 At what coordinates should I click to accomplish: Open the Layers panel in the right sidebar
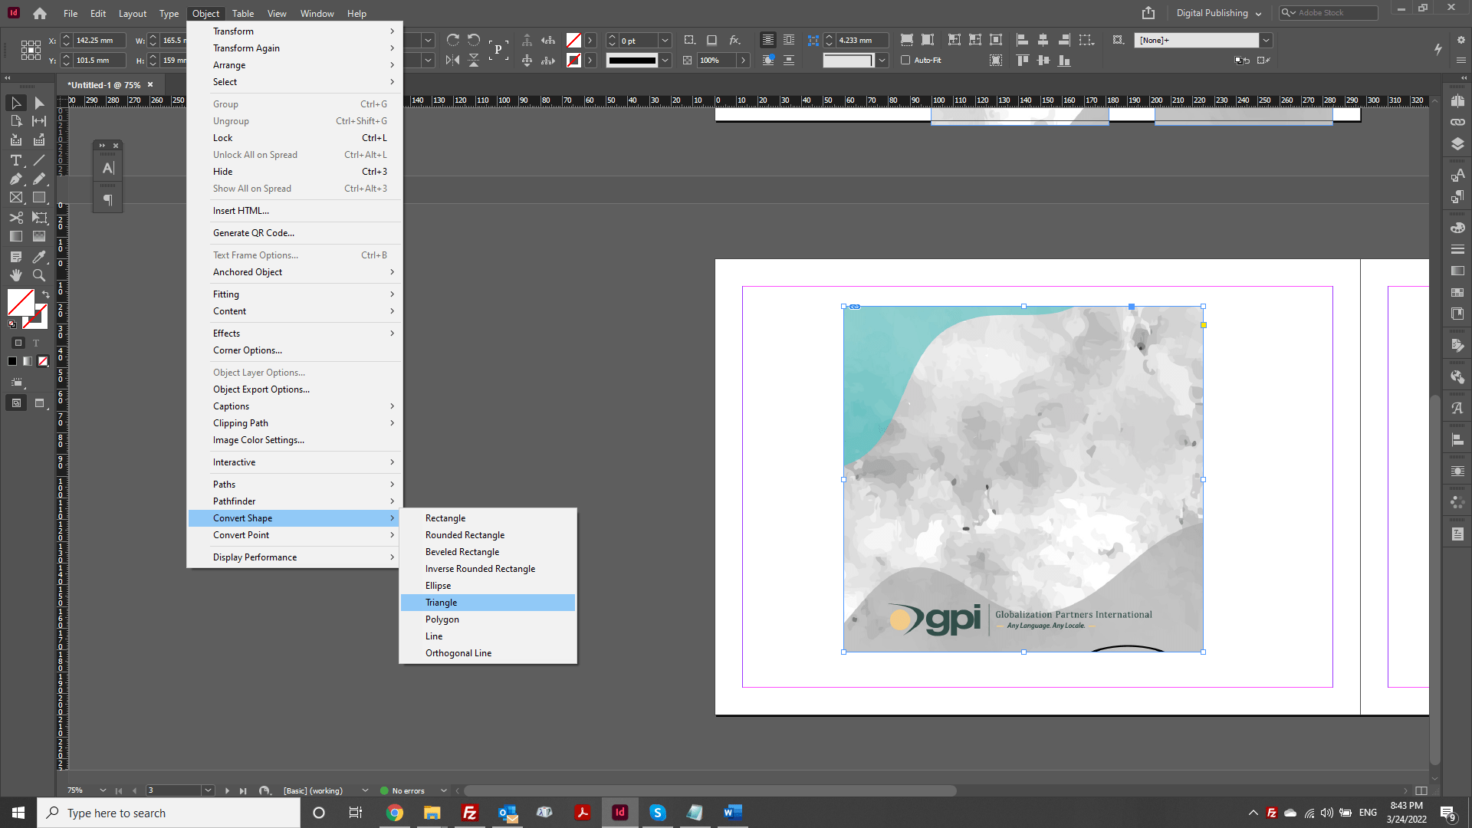(x=1457, y=144)
